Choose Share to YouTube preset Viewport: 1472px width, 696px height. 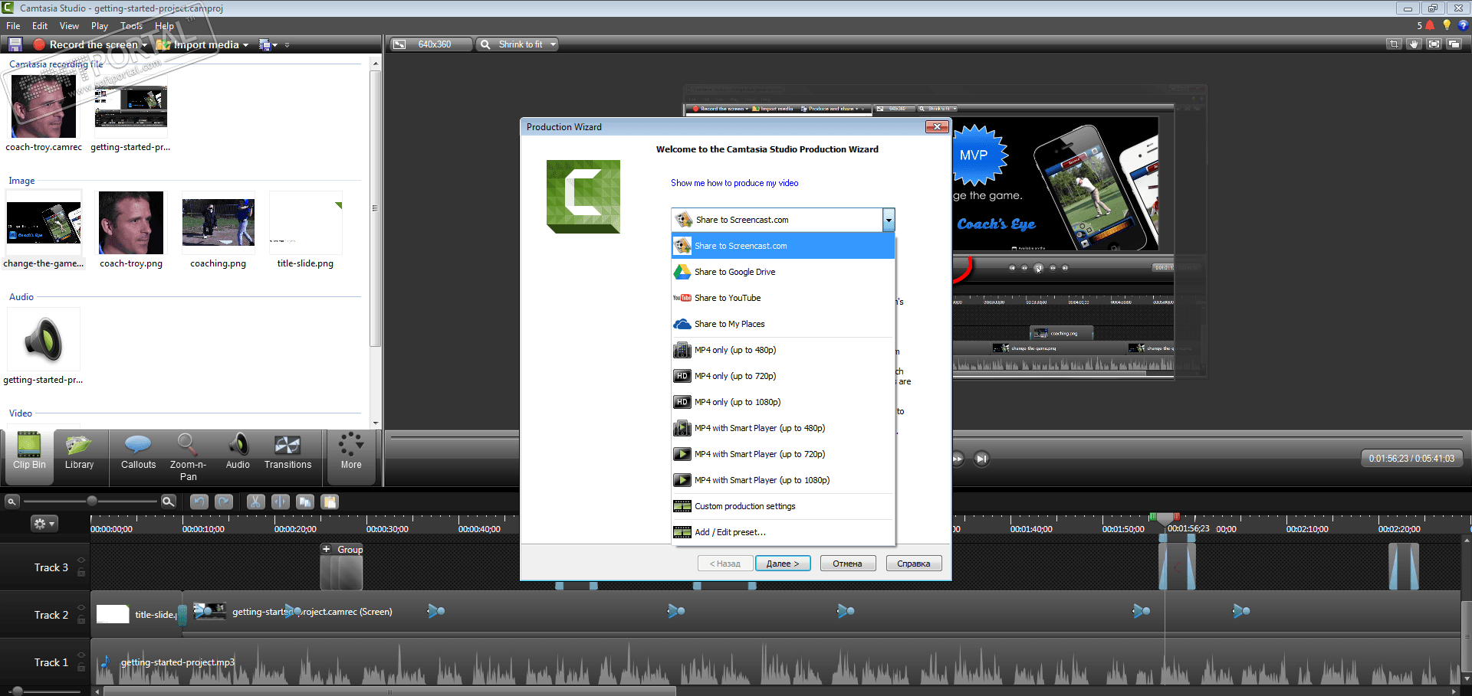[x=783, y=298]
